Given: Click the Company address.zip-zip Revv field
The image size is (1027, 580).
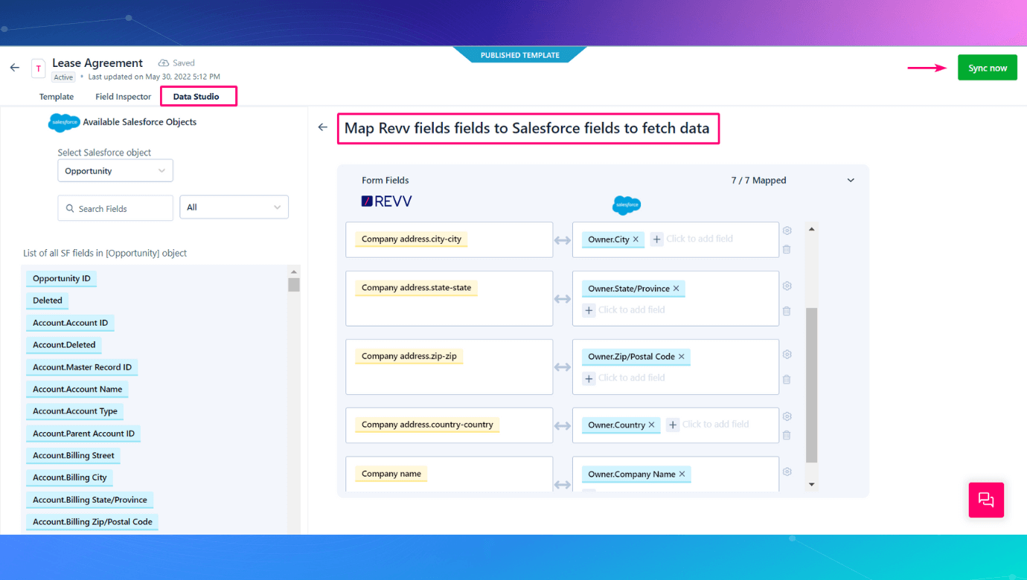Looking at the screenshot, I should [409, 357].
